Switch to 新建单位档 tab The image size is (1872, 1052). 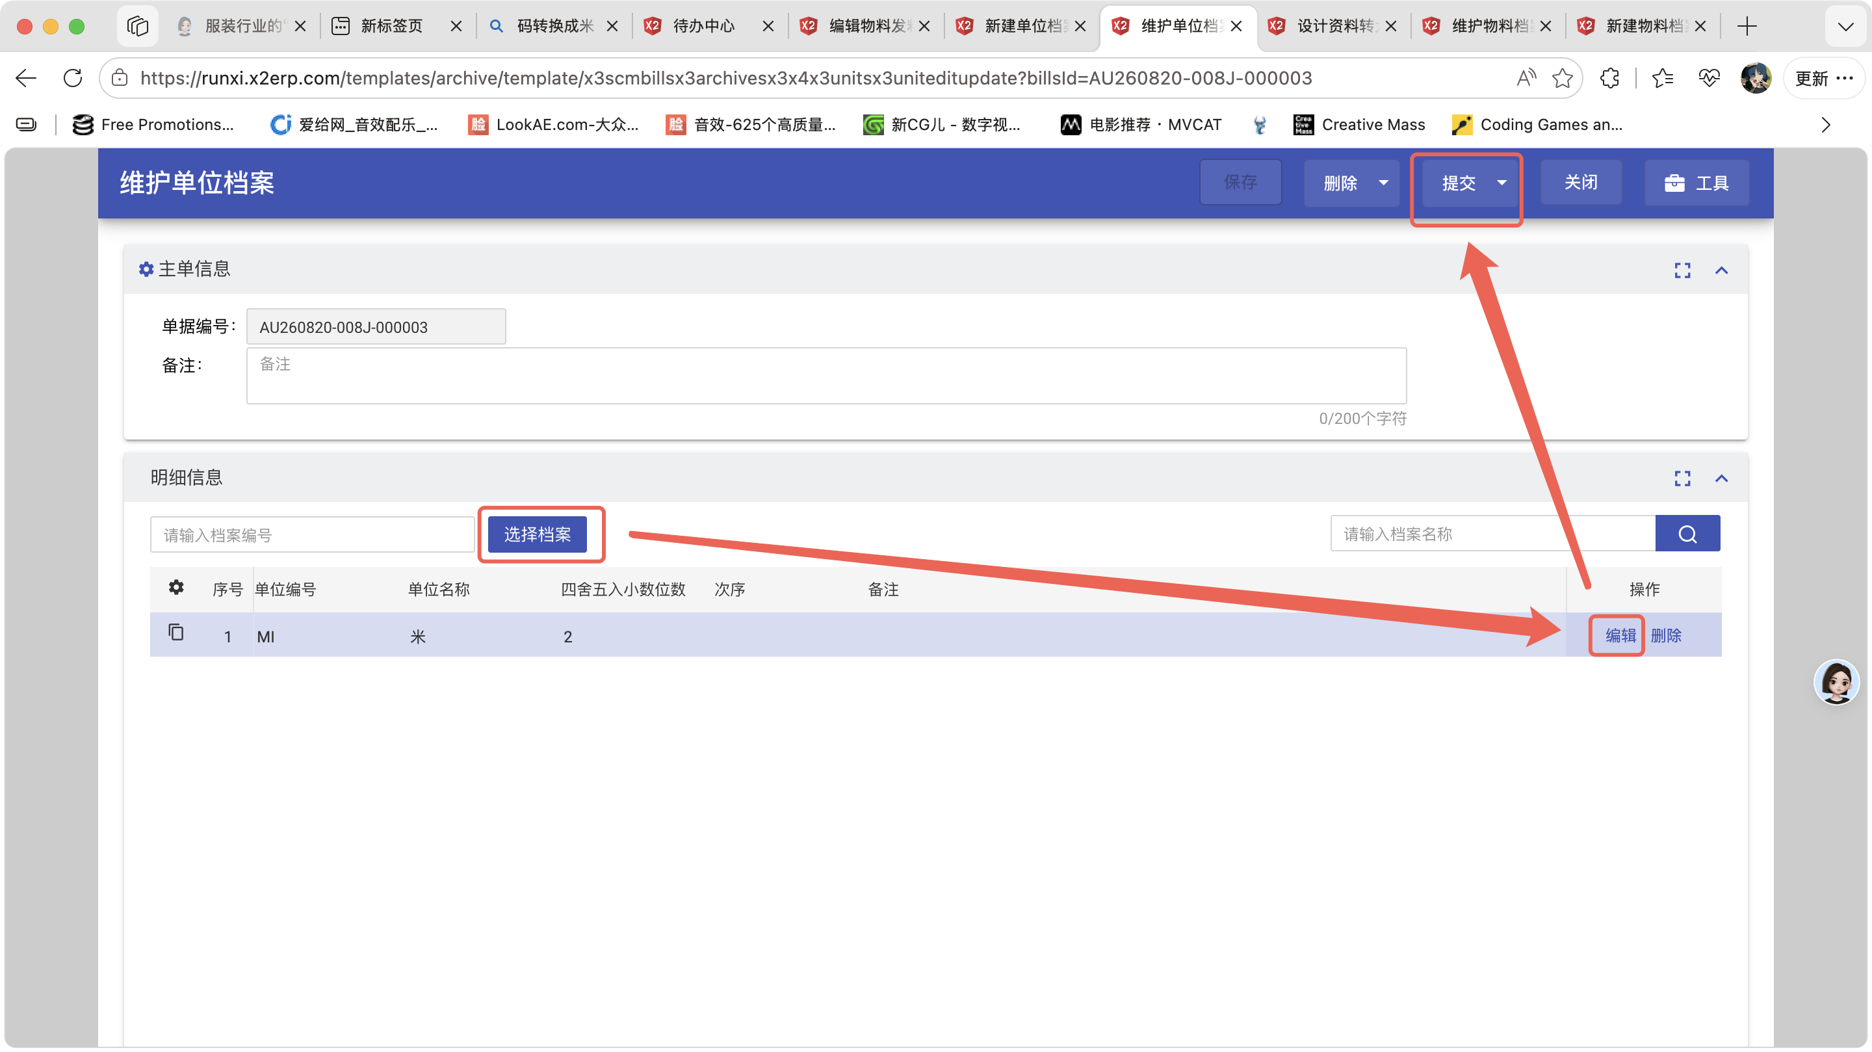point(1021,26)
